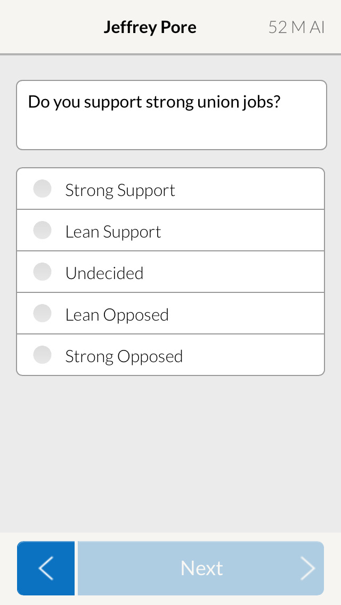Click the 52 M AI voter details
Viewport: 341px width, 605px height.
click(297, 27)
